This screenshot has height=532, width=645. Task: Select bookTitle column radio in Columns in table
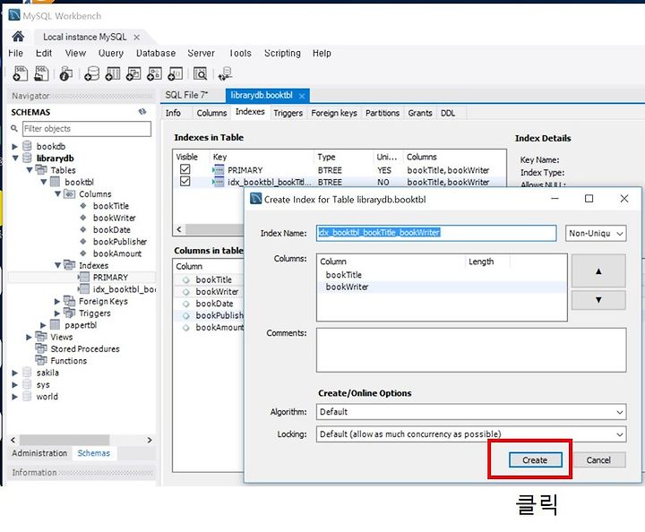[186, 279]
